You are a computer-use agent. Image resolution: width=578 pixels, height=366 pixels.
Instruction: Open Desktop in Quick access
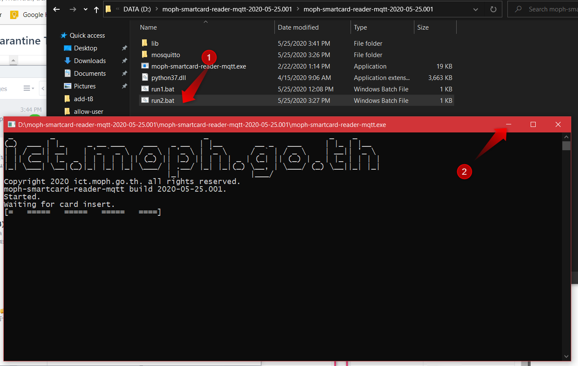pyautogui.click(x=85, y=48)
